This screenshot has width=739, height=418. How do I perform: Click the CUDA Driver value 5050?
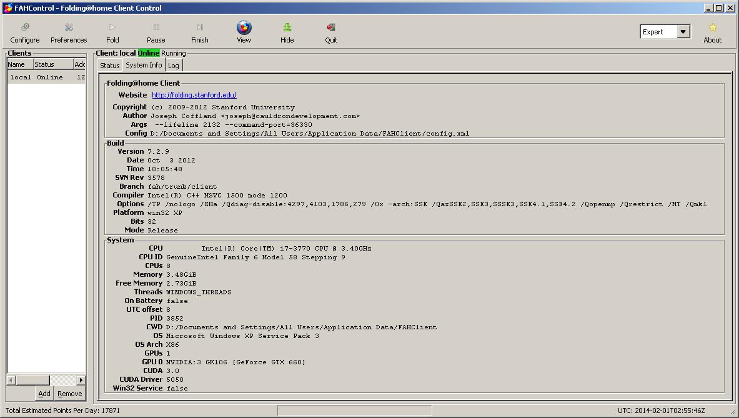[175, 380]
